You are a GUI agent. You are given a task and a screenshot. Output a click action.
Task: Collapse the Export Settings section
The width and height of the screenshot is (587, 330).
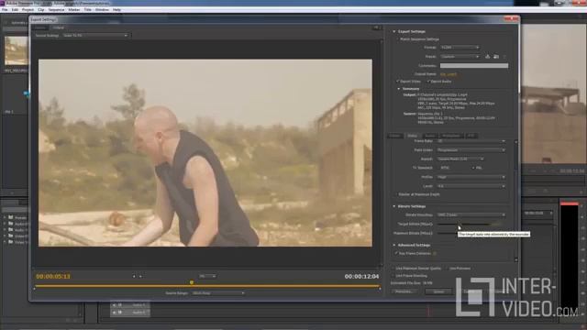click(x=394, y=31)
